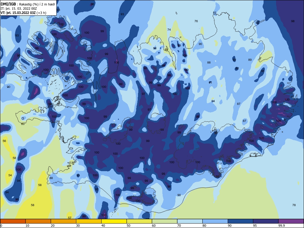
Task: Click the 70–80 light blue legend swatch
Action: pyautogui.click(x=190, y=221)
